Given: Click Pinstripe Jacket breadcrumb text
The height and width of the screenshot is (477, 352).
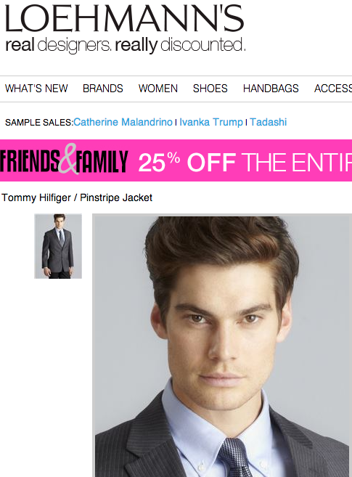Looking at the screenshot, I should (116, 197).
